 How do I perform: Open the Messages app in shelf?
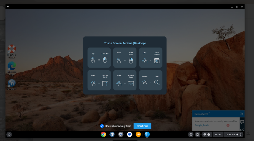tap(130, 134)
